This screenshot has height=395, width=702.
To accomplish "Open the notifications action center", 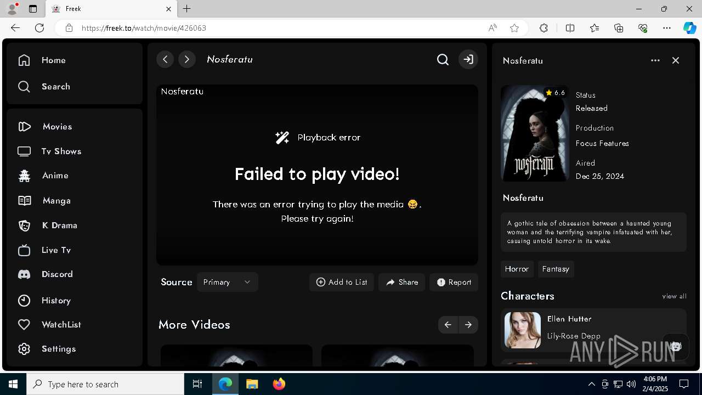I will 684,384.
